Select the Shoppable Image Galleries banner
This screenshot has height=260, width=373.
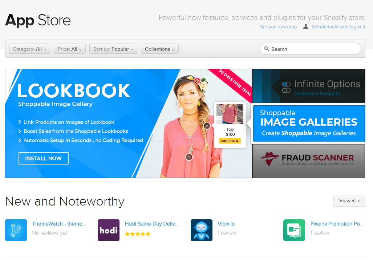pyautogui.click(x=309, y=123)
